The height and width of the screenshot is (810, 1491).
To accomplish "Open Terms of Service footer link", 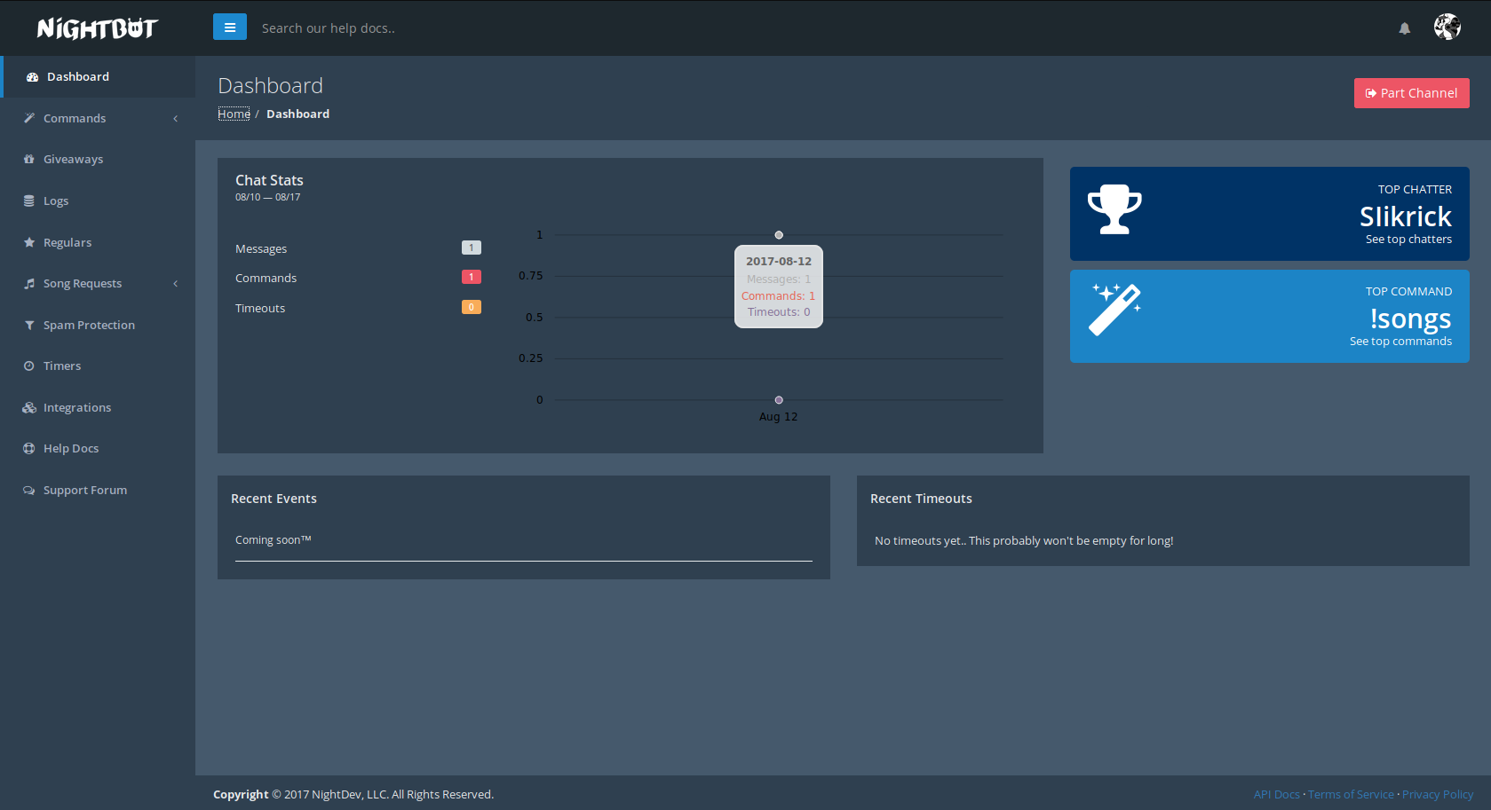I will (1351, 795).
